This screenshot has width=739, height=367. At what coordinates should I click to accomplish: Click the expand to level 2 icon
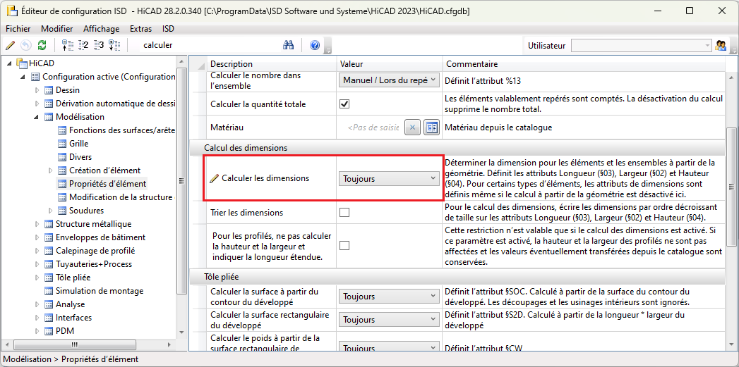click(x=83, y=45)
